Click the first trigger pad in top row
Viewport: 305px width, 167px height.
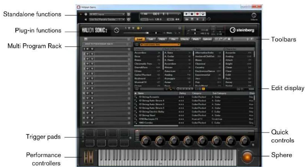[x=90, y=133]
